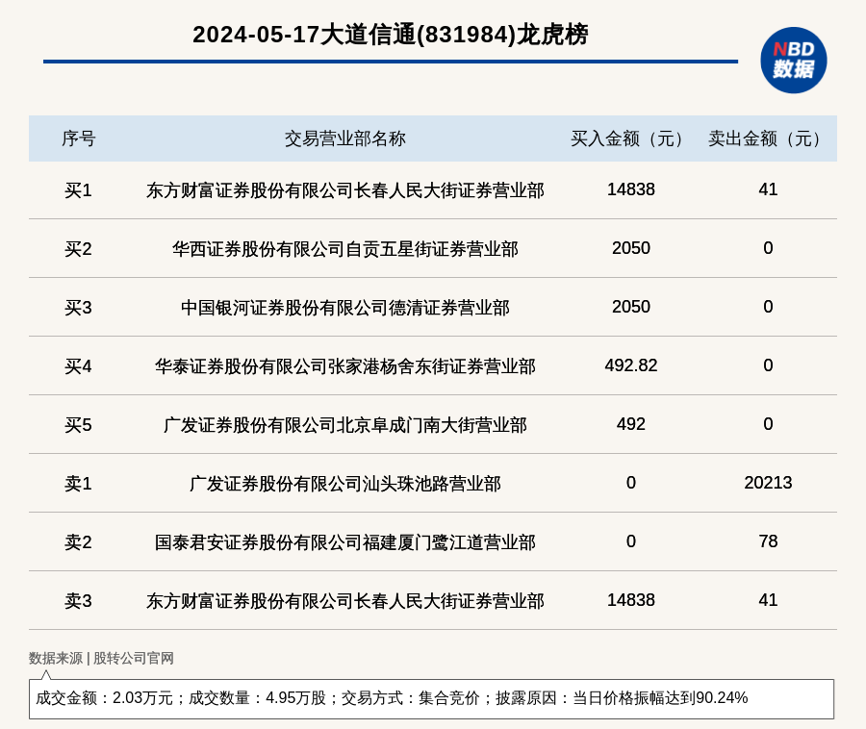Click the NBD数据 round logo

[x=793, y=61]
